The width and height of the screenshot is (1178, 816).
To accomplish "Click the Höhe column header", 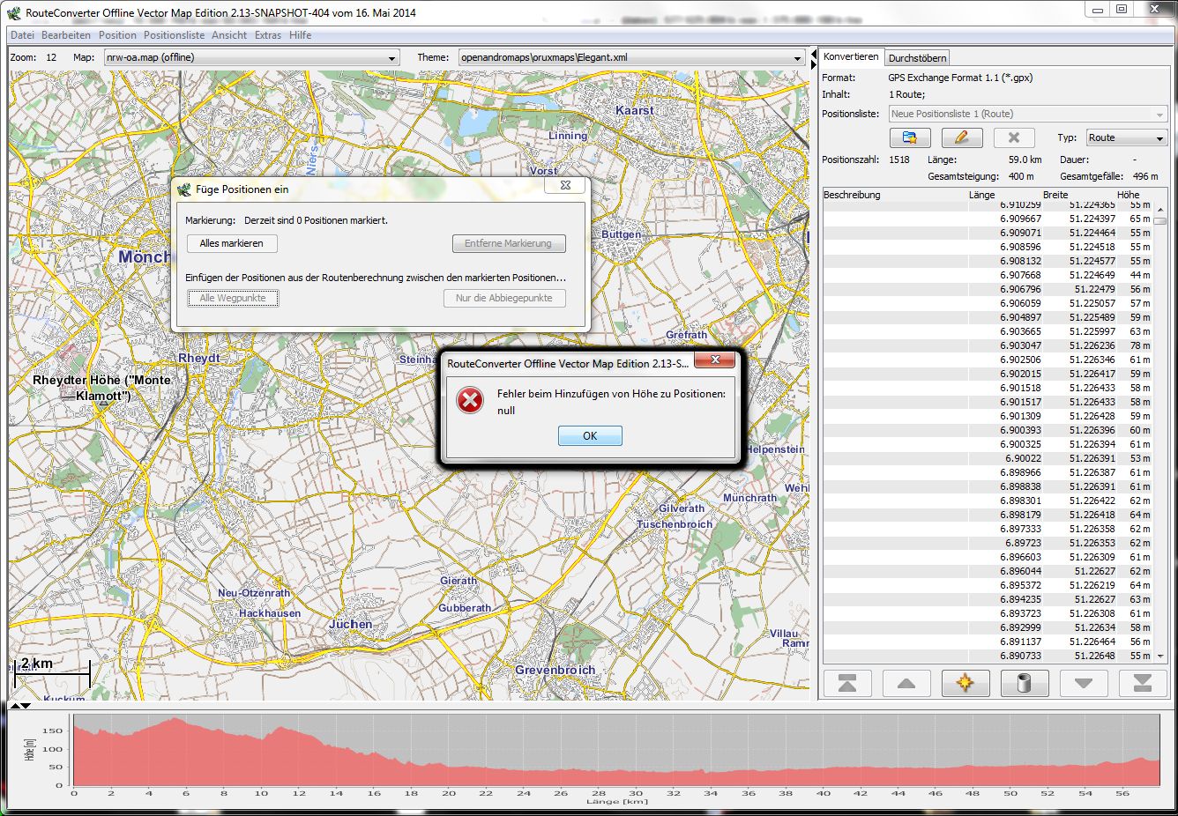I will pos(1127,195).
